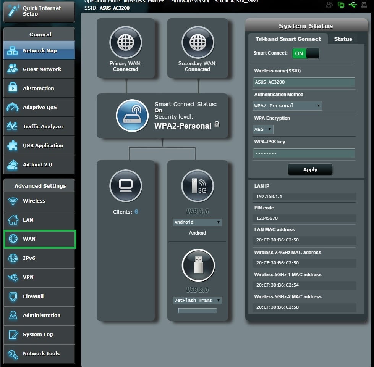Click Android label under USB 3.0
374x367 pixels.
[x=197, y=233]
